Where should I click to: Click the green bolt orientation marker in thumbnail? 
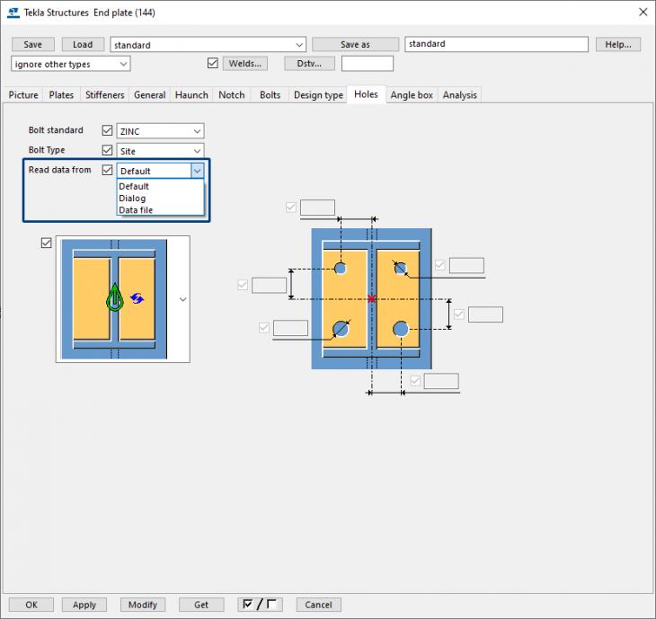[x=115, y=297]
